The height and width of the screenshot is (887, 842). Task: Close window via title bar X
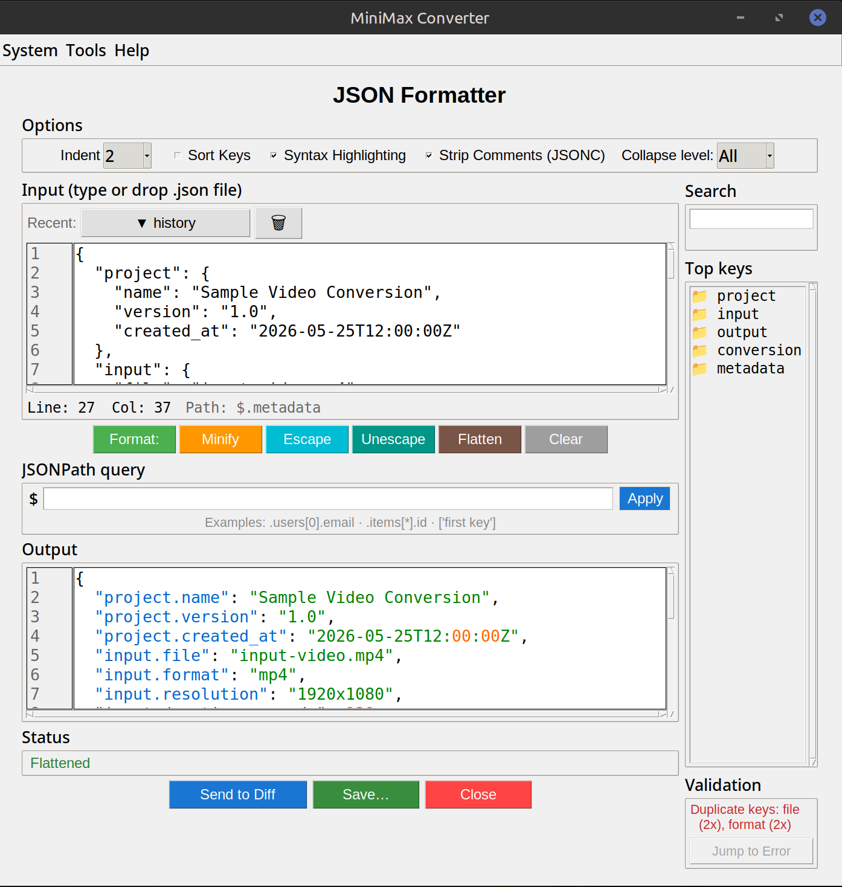[x=818, y=18]
